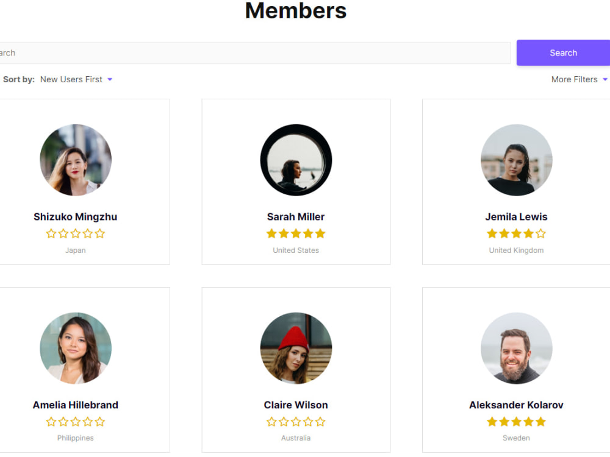Click the third star on Claire Wilson's rating
The width and height of the screenshot is (610, 457).
point(296,421)
